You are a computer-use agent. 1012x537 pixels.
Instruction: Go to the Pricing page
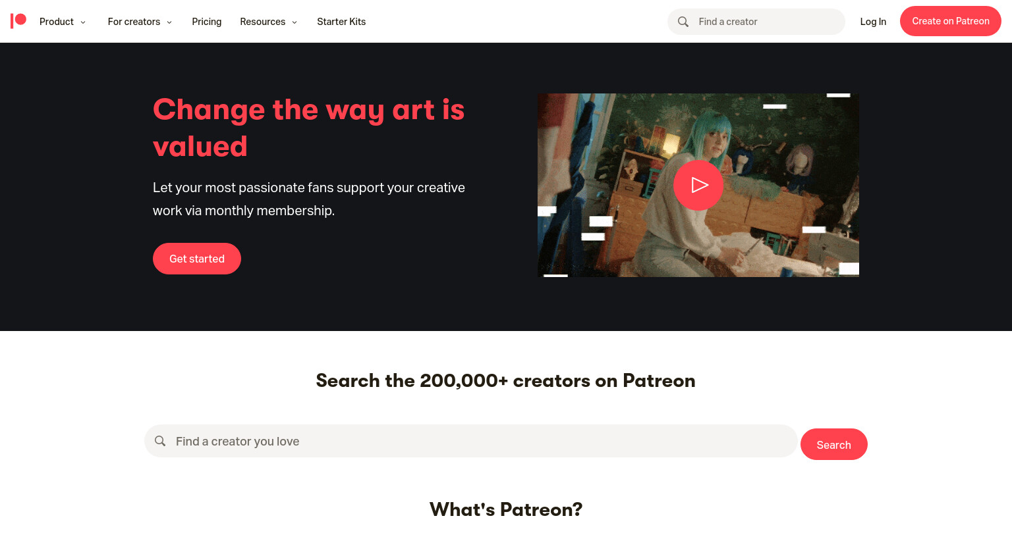pos(207,22)
